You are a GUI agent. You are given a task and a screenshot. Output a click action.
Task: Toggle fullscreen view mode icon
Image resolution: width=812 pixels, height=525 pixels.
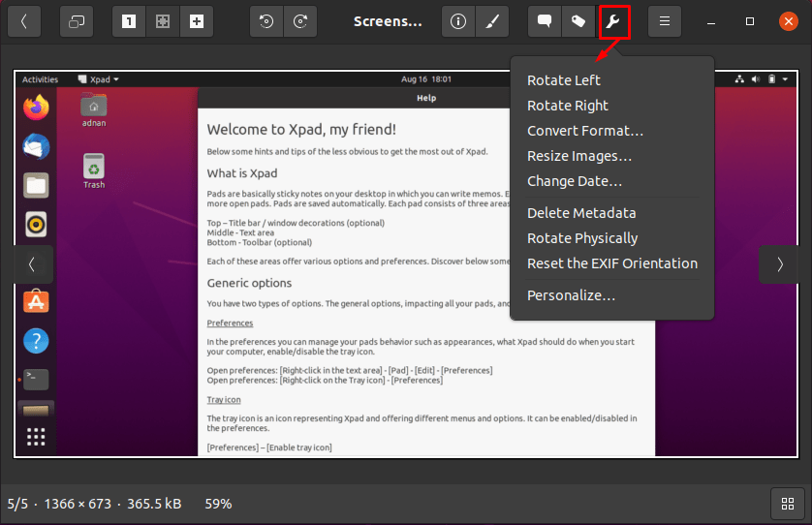pos(77,21)
